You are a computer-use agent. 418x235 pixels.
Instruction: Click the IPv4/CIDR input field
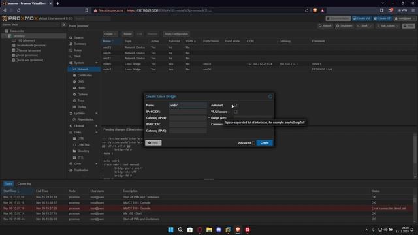pos(188,112)
